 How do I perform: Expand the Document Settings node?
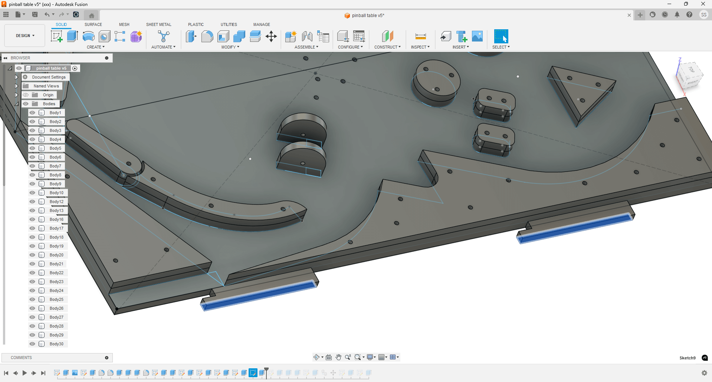click(x=16, y=77)
